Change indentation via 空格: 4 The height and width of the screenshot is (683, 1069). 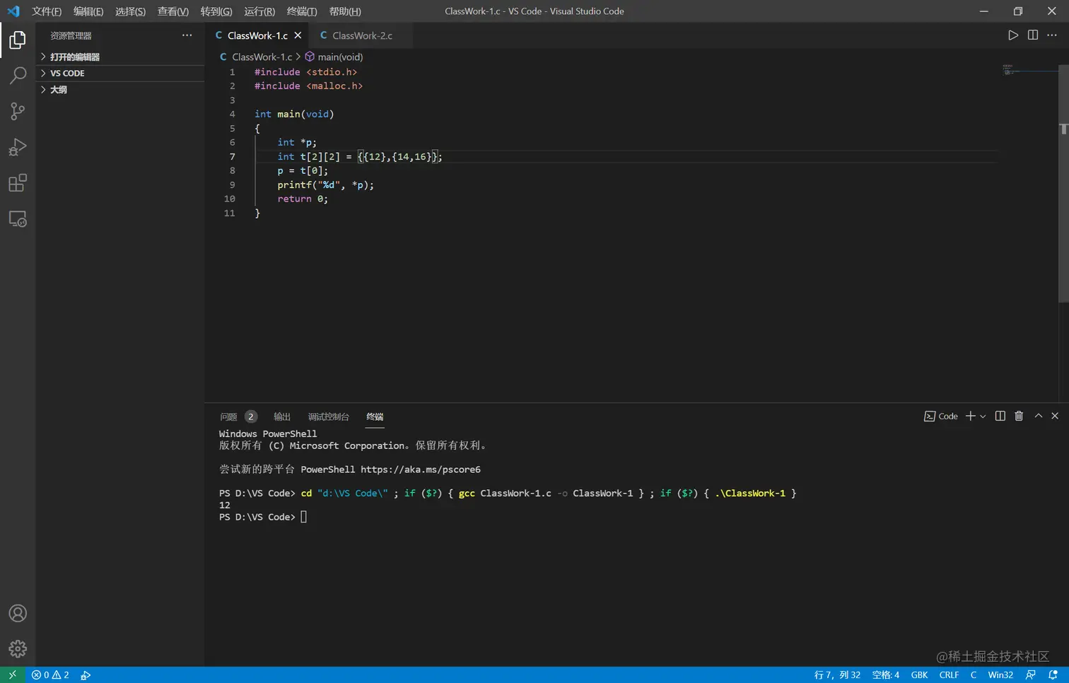[x=886, y=675]
